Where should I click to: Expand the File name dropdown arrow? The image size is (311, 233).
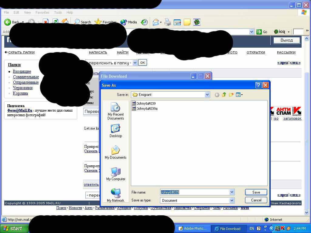(232, 192)
